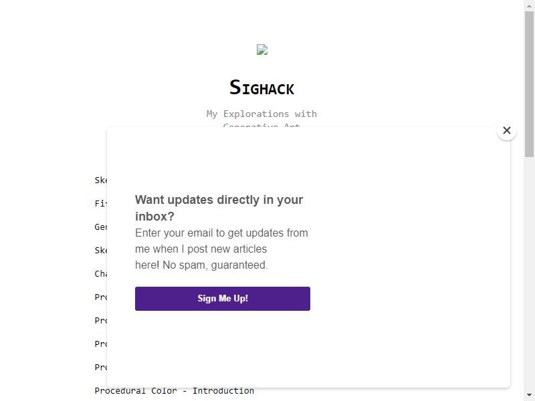Open the "Pro" link directly below "Cha"
Viewport: 535px width, 401px height.
coord(101,297)
